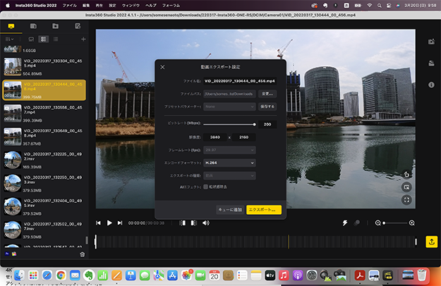Open the エンコードフォーマット H.264 dropdown

[x=229, y=163]
